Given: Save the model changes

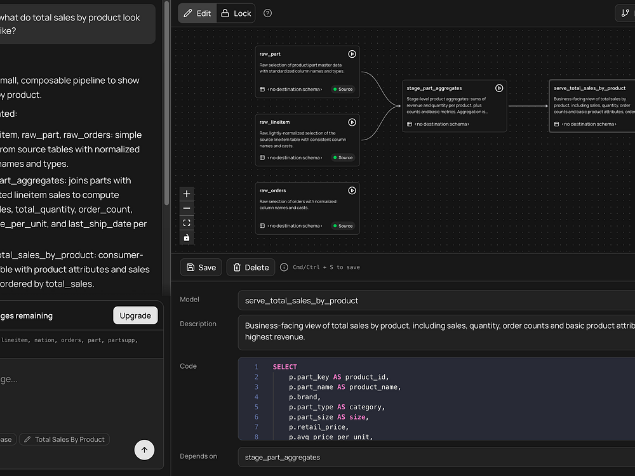Looking at the screenshot, I should pos(201,267).
